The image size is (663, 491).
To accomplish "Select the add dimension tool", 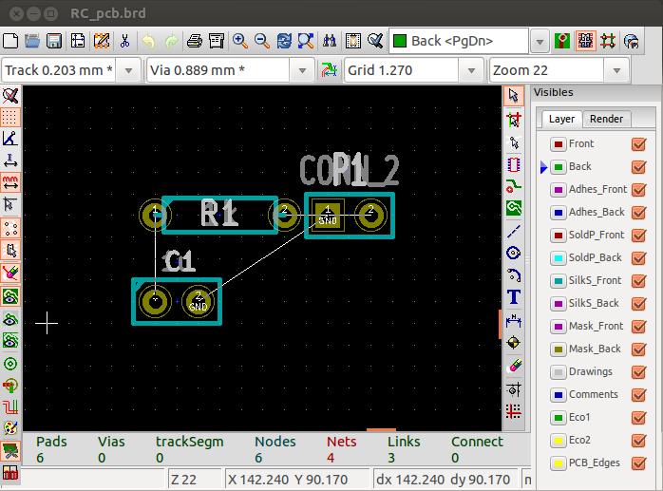I will 514,320.
